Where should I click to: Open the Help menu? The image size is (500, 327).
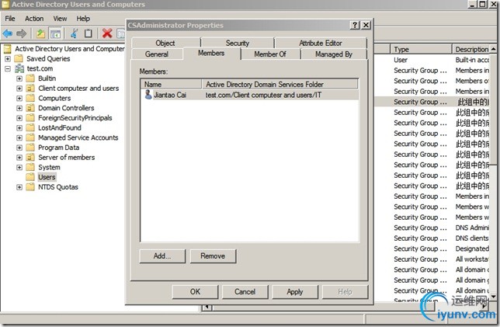83,19
